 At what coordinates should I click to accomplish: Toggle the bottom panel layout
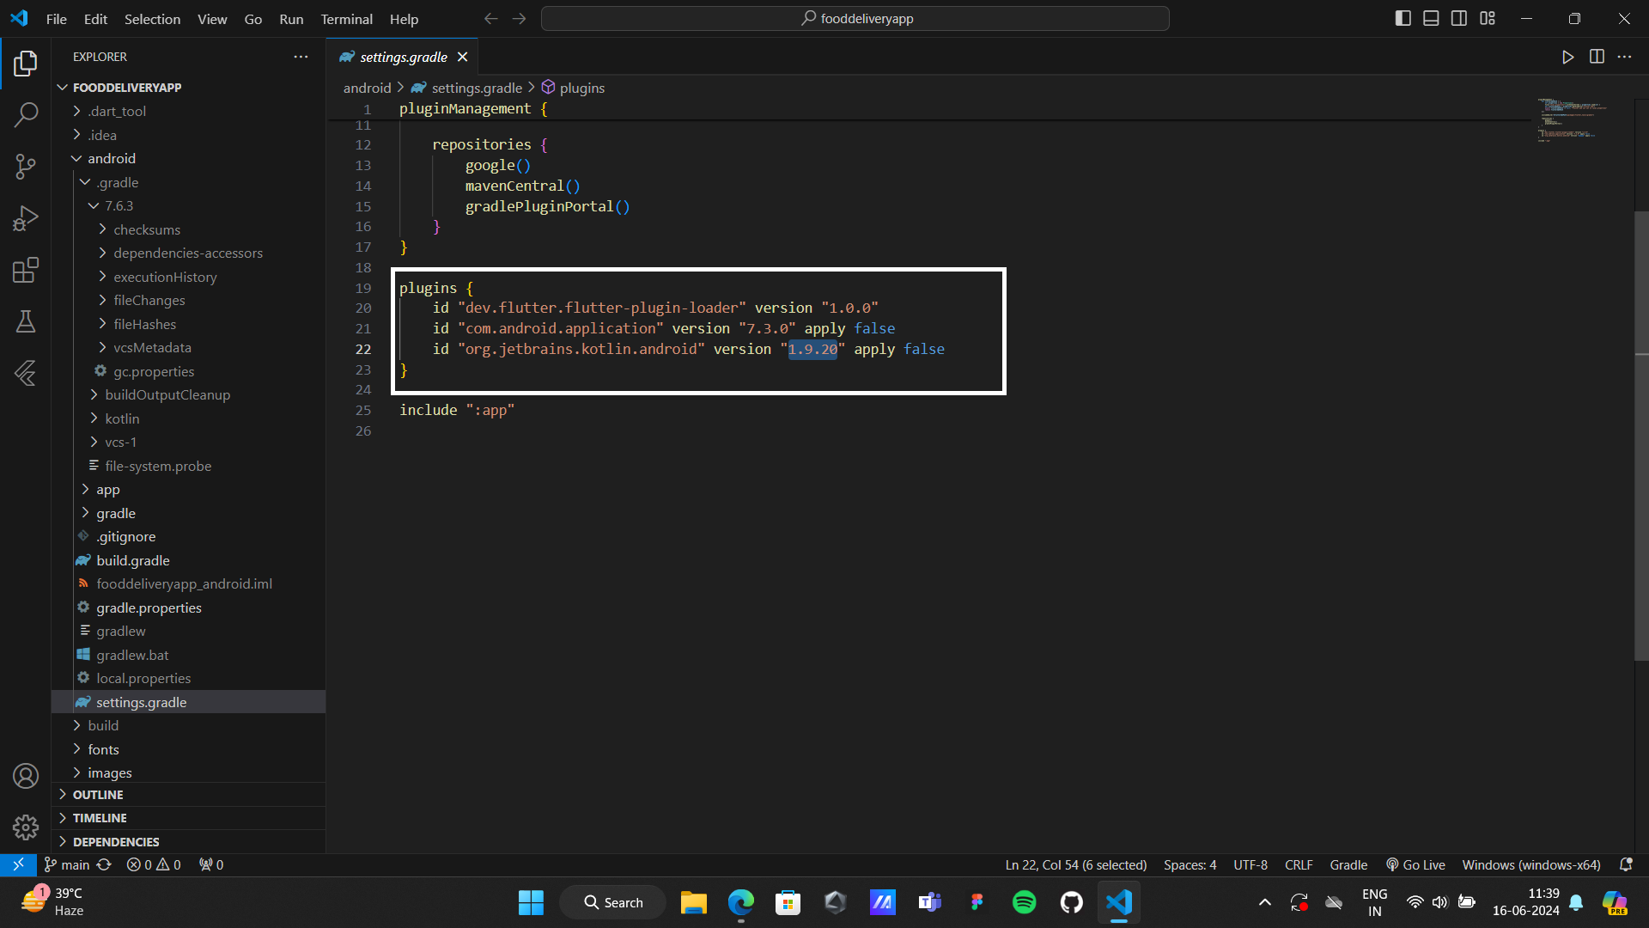(1431, 18)
